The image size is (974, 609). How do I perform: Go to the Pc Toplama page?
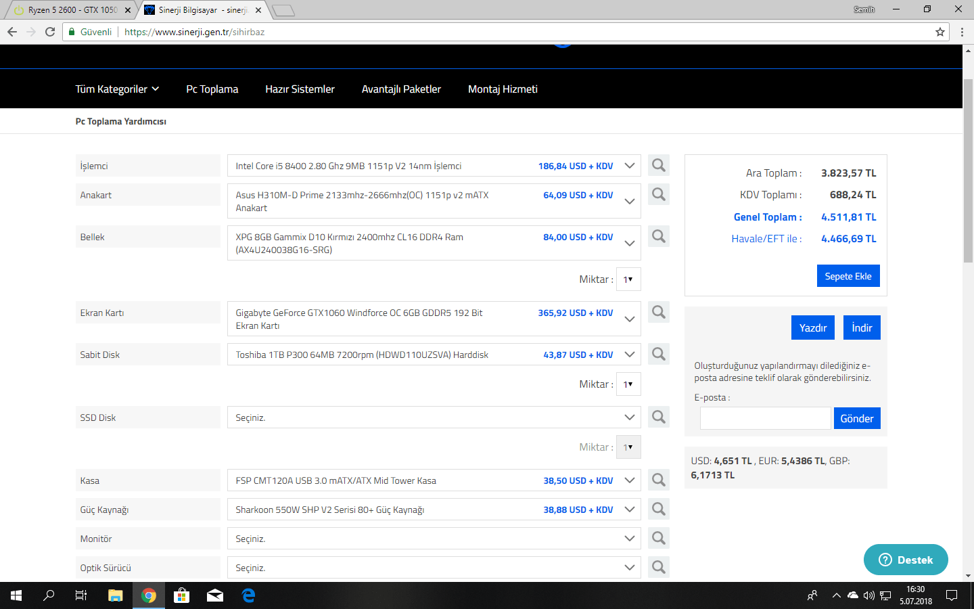pyautogui.click(x=212, y=89)
